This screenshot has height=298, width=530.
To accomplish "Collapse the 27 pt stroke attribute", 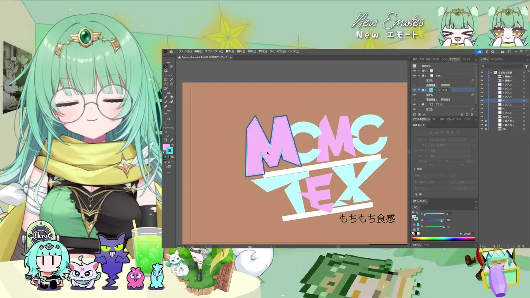I will click(x=419, y=104).
